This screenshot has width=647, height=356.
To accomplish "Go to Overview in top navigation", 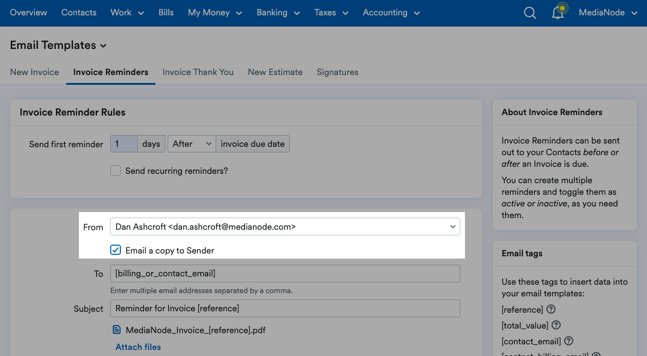I will pyautogui.click(x=28, y=13).
